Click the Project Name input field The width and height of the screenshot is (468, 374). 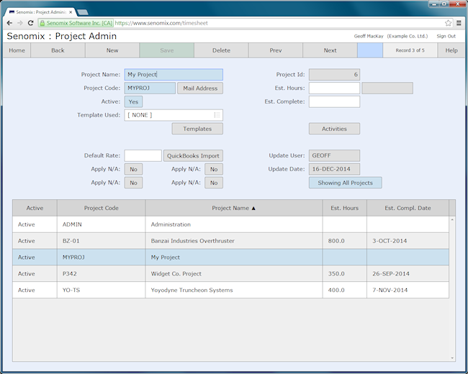click(174, 75)
